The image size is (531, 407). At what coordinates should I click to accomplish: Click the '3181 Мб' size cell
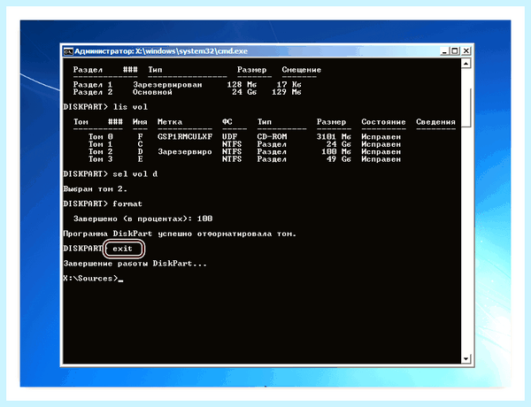click(334, 137)
